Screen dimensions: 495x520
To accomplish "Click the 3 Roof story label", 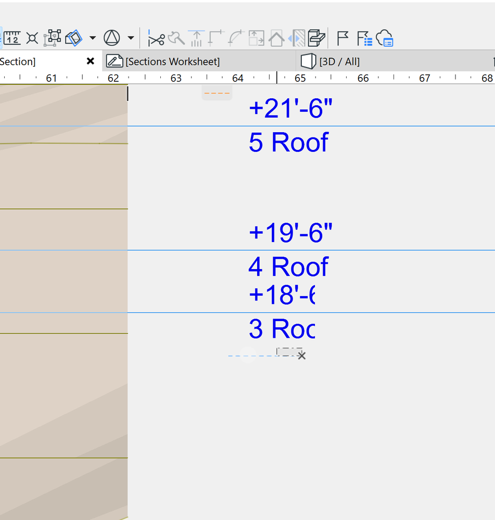I will (282, 329).
